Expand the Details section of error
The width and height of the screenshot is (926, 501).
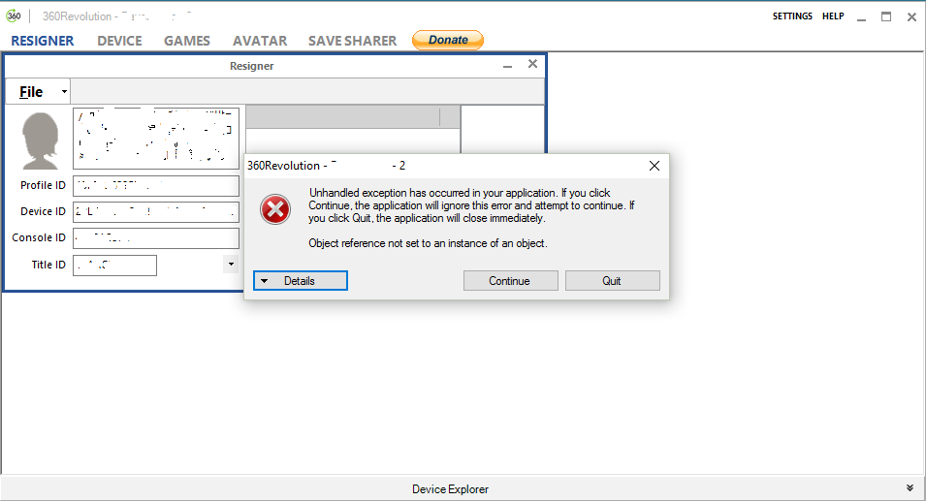pos(301,281)
